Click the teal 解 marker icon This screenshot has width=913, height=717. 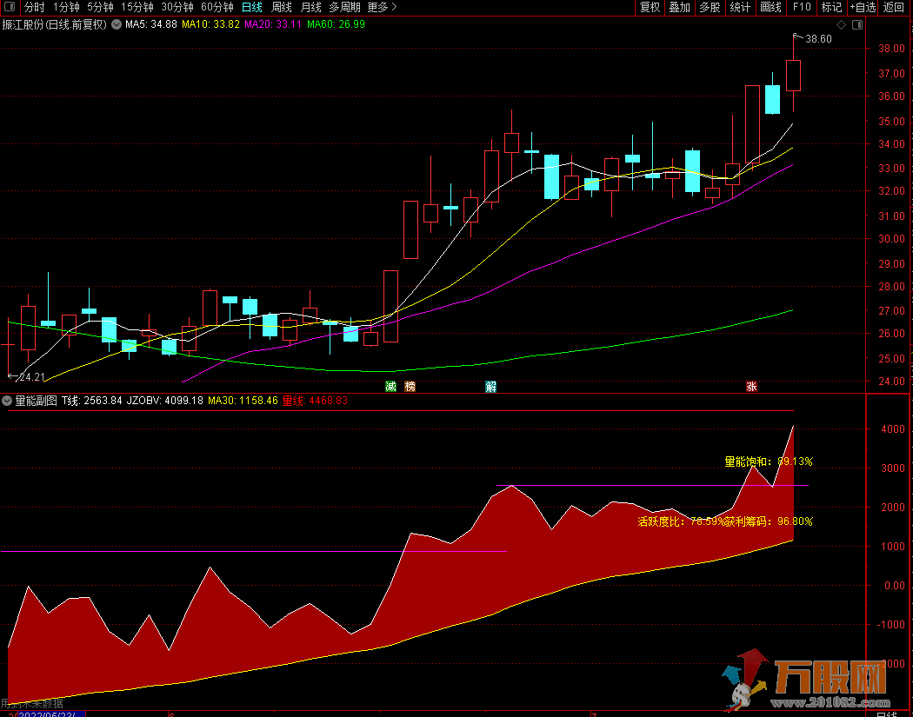tap(491, 387)
